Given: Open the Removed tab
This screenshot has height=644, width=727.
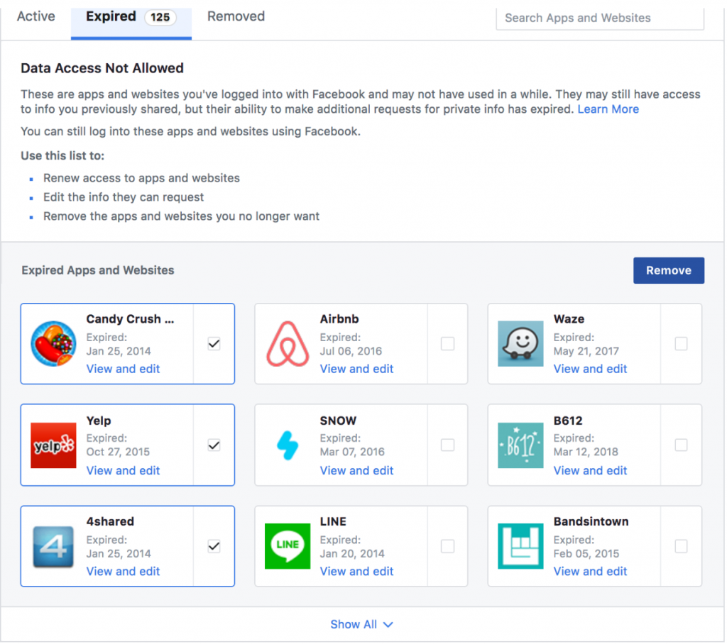Looking at the screenshot, I should (x=236, y=16).
